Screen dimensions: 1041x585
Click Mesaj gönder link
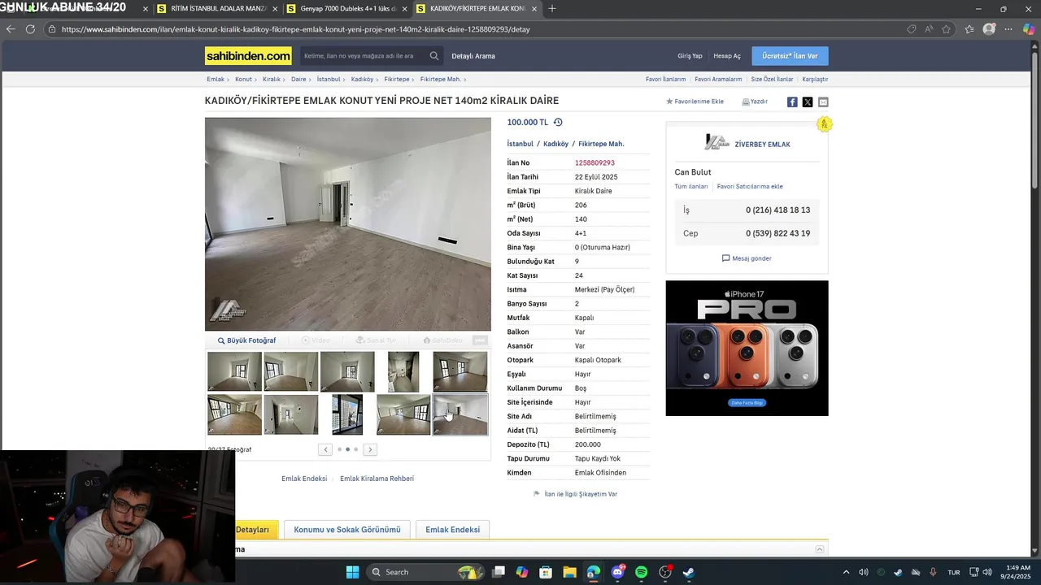[x=747, y=258]
